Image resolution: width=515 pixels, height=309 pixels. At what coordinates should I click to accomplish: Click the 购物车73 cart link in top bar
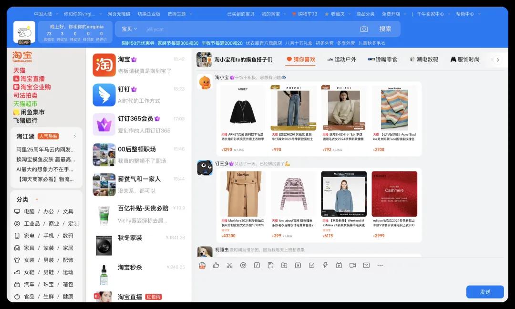point(305,14)
